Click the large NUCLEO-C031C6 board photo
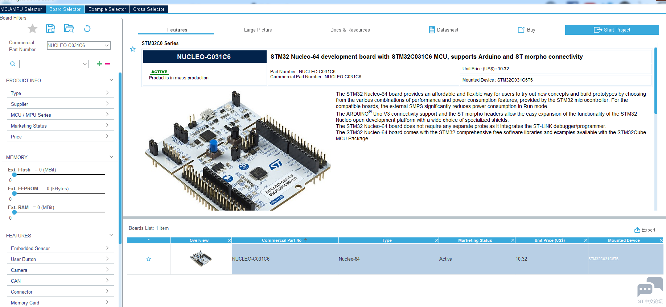Viewport: 666px width, 307px height. point(238,150)
